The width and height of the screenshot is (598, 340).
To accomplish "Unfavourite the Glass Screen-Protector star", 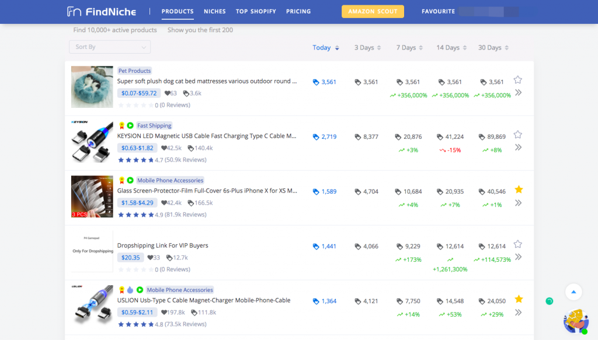I will point(519,190).
